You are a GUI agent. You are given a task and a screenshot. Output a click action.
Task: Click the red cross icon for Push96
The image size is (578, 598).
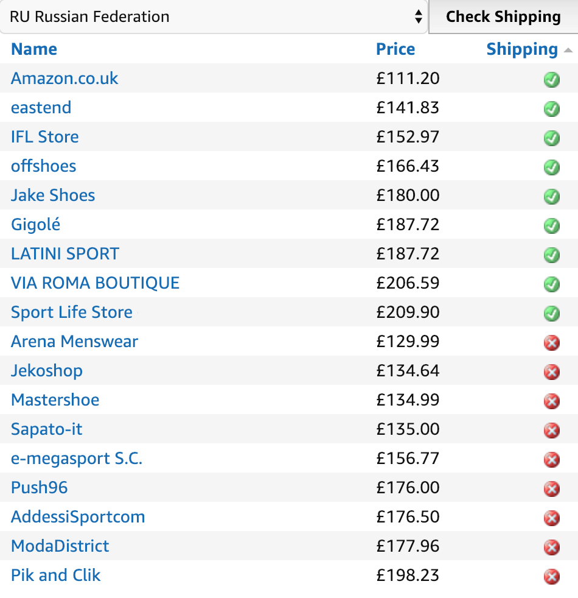pos(551,489)
